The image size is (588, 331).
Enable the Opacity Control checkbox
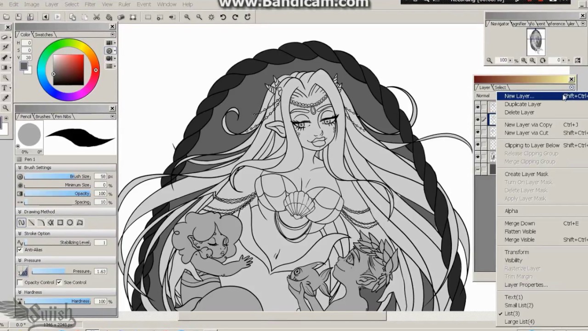[x=20, y=282]
